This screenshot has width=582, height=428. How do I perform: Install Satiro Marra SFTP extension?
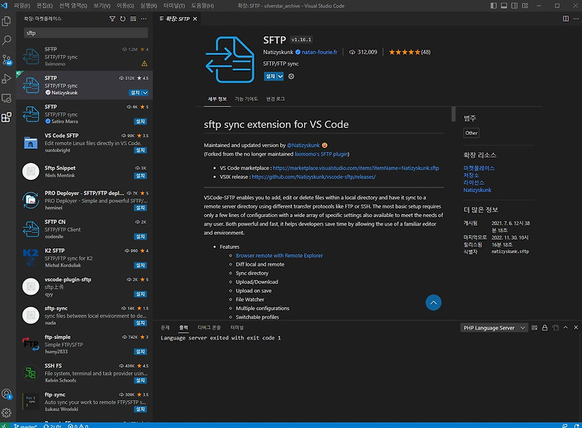pyautogui.click(x=140, y=122)
